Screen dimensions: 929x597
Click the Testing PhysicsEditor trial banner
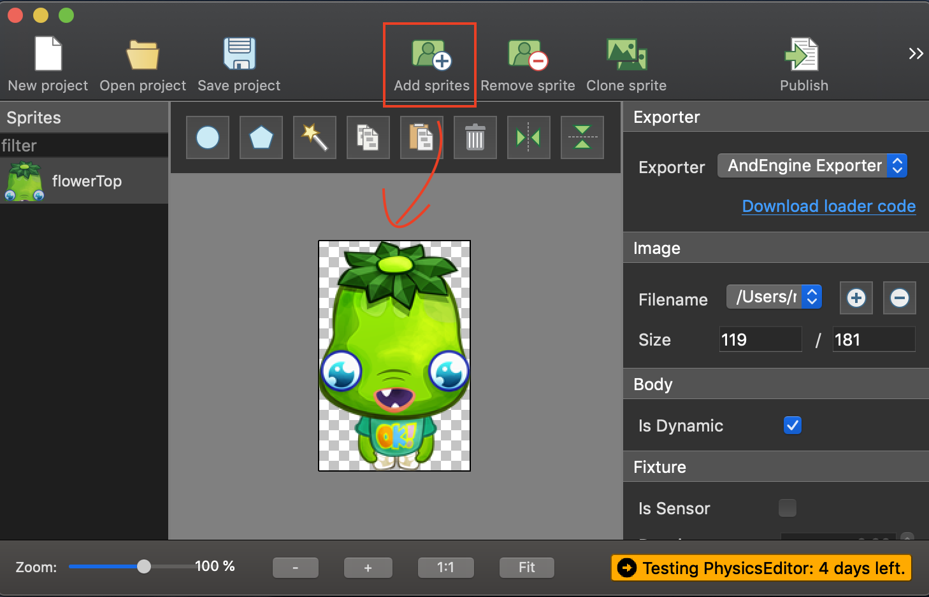coord(761,568)
